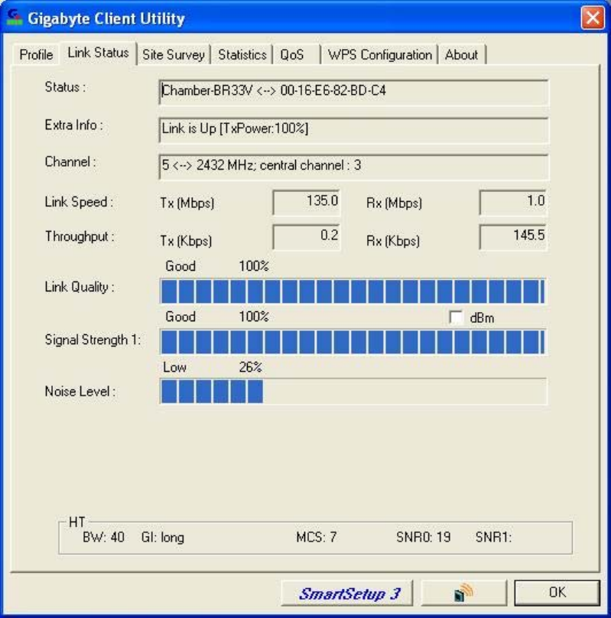Close the Gigabyte Client Utility window
This screenshot has width=611, height=618.
pos(593,18)
